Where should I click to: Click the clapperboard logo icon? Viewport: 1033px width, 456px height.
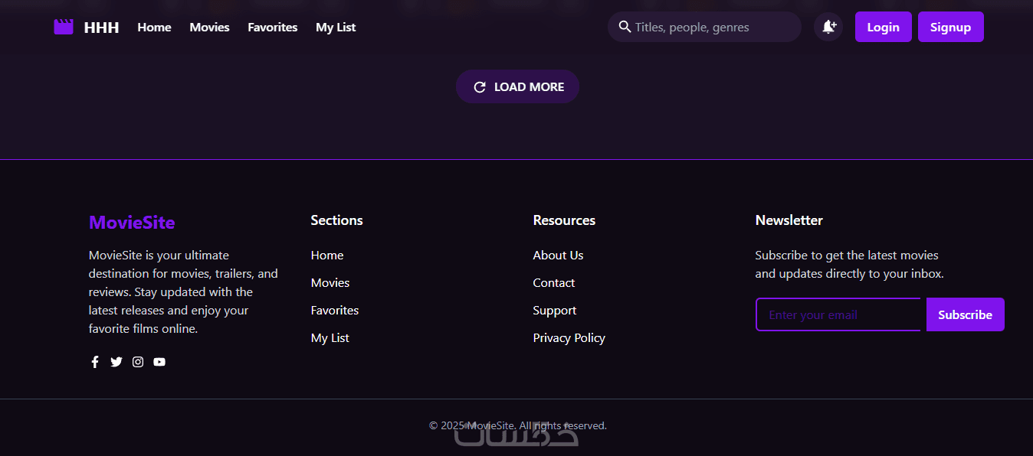tap(64, 27)
